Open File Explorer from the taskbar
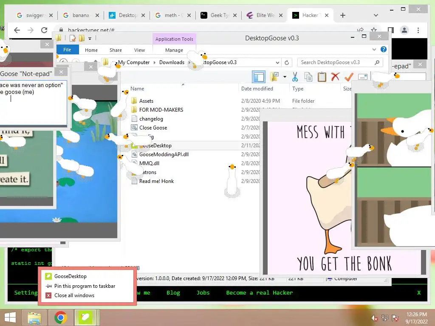 point(34,318)
